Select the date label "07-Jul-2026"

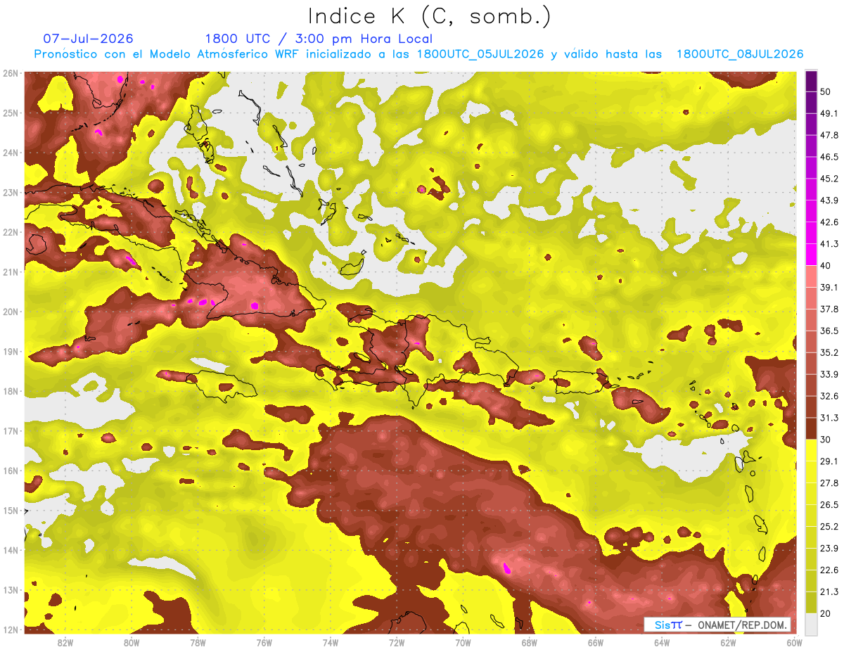click(88, 39)
